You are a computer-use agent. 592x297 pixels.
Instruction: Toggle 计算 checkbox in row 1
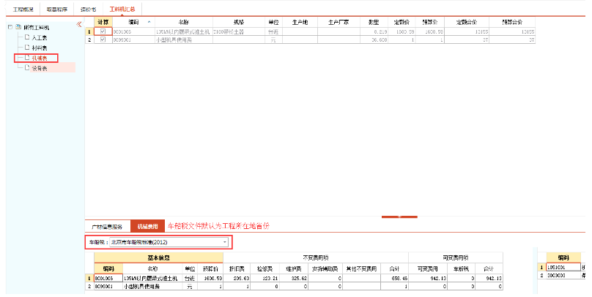click(x=103, y=31)
